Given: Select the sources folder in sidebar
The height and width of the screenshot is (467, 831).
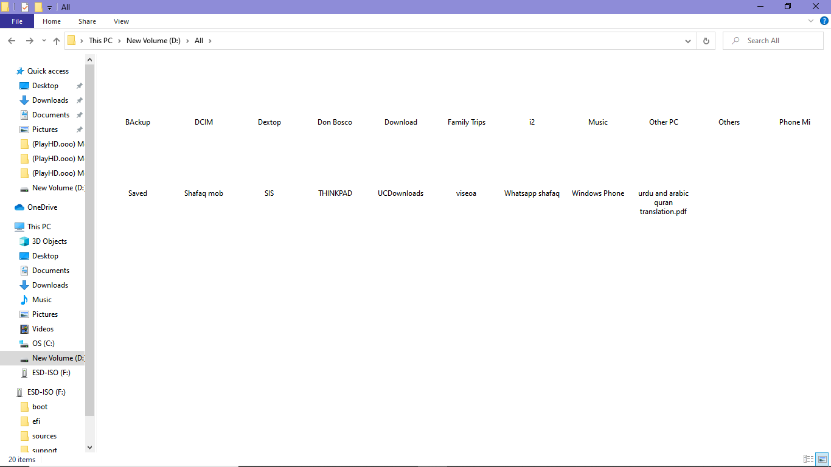Looking at the screenshot, I should click(x=44, y=436).
